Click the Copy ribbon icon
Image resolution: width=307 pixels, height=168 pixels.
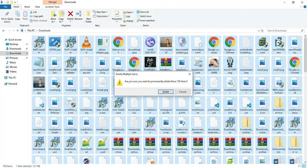pos(17,16)
